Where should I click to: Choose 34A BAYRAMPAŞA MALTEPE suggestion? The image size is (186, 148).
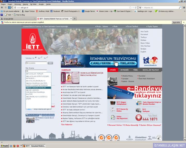pos(38,84)
